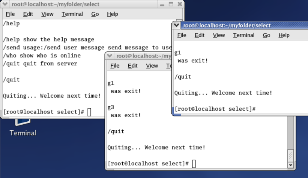Click the '/quit quit from server' line
Viewport: 308px width, 178px height.
[40, 64]
